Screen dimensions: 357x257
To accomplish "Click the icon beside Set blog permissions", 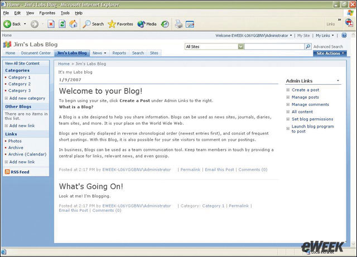I will click(x=288, y=119).
